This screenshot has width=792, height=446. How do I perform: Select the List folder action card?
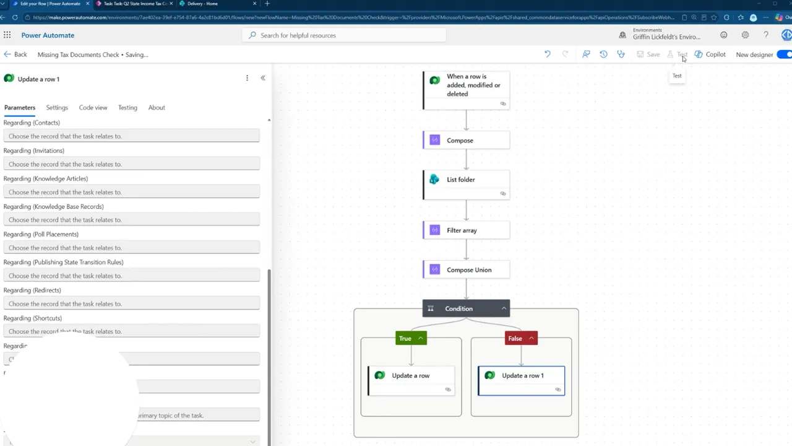click(x=467, y=185)
